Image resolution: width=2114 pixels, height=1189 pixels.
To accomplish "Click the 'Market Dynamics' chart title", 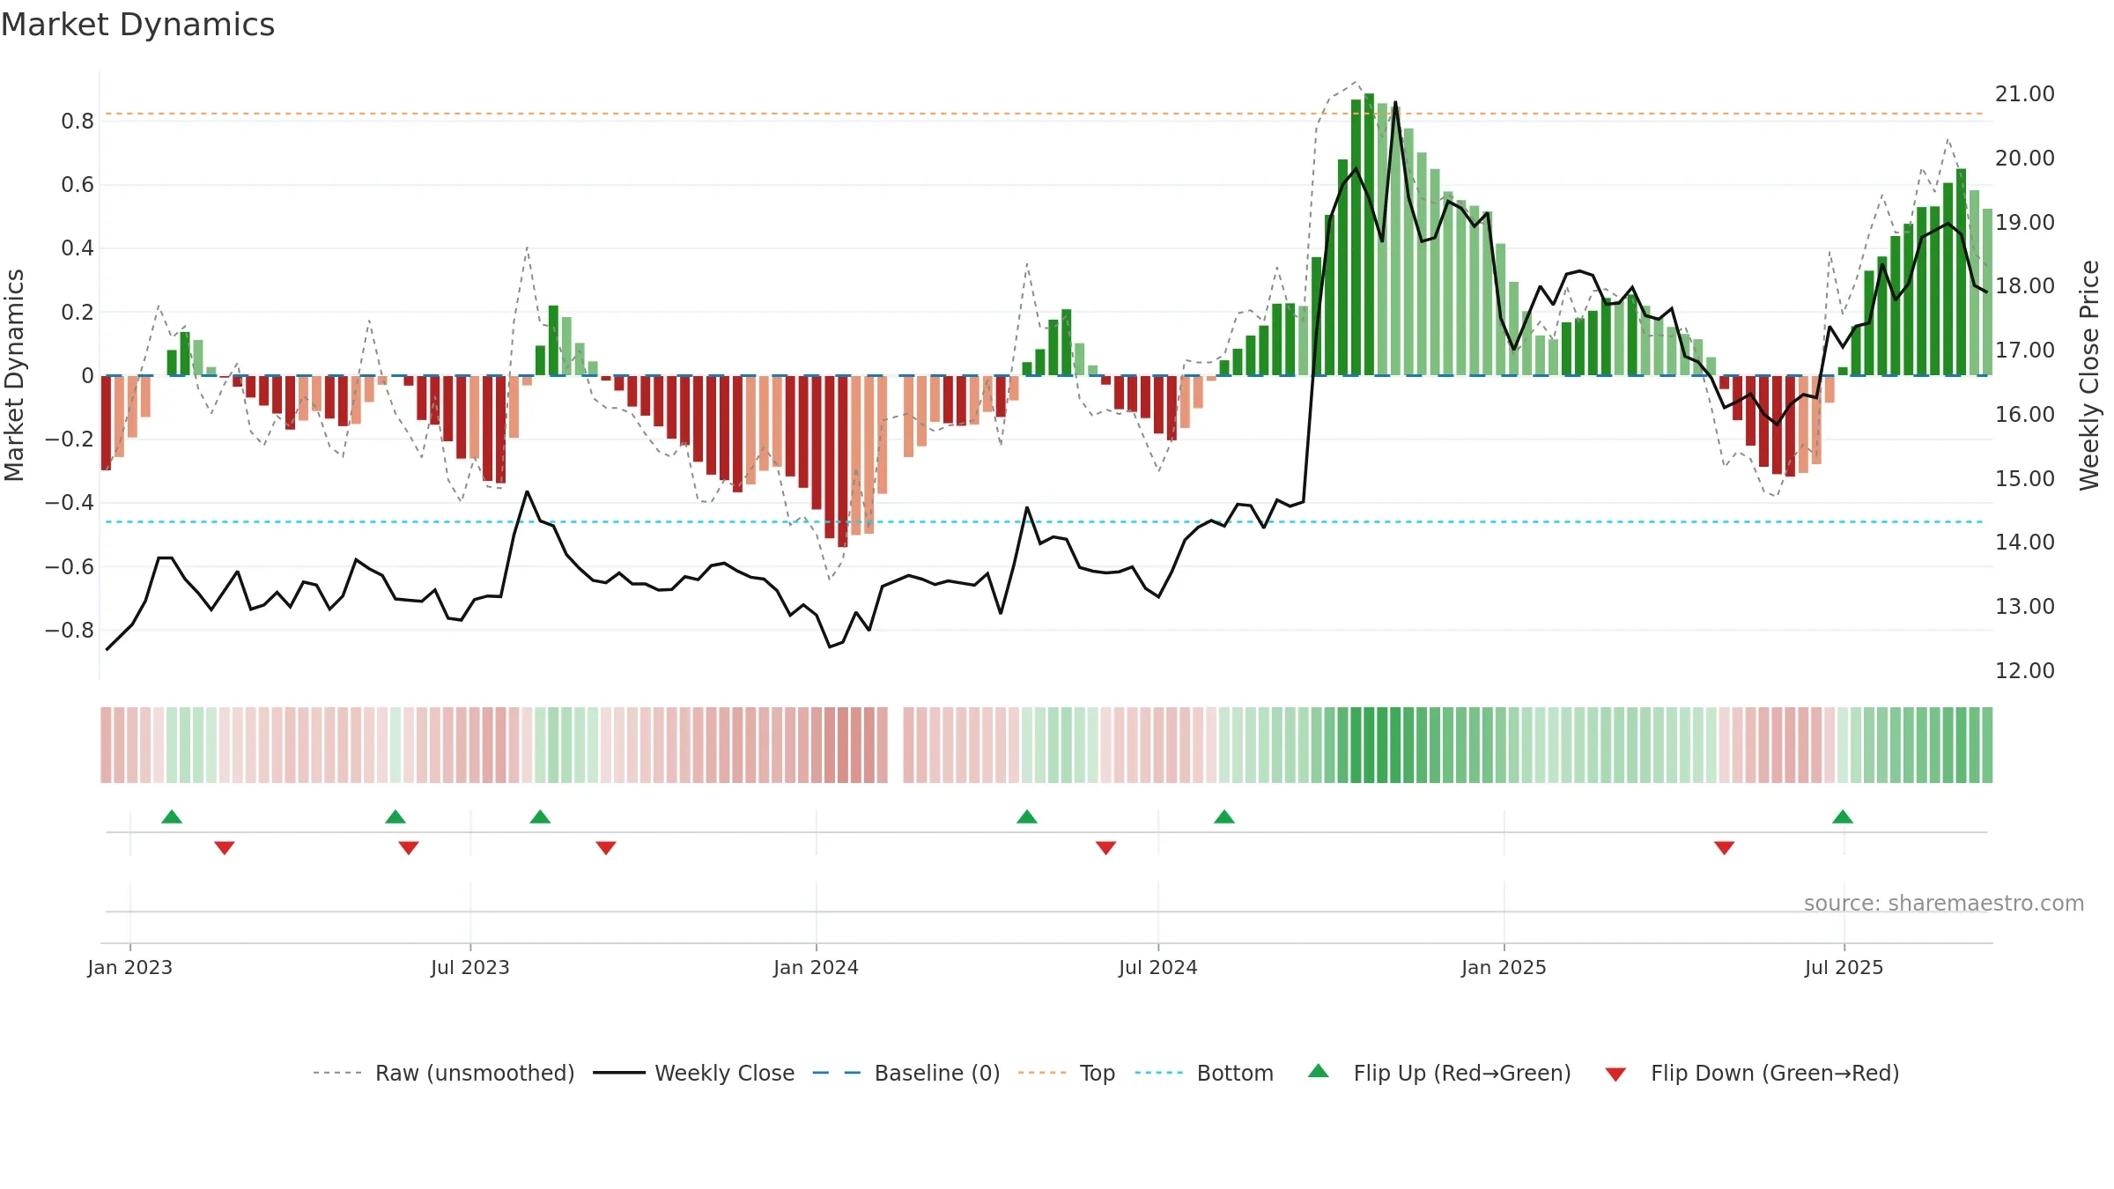I will click(x=137, y=25).
